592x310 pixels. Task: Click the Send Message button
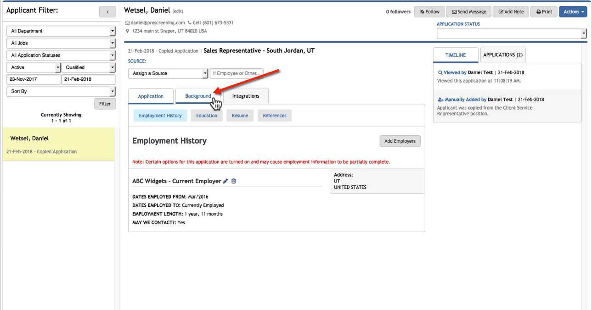point(468,12)
